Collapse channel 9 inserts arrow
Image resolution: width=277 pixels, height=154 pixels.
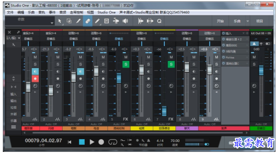tap(216, 92)
